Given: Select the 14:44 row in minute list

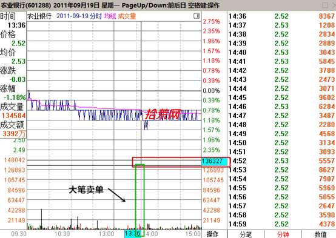Looking at the screenshot, I should click(x=281, y=88).
